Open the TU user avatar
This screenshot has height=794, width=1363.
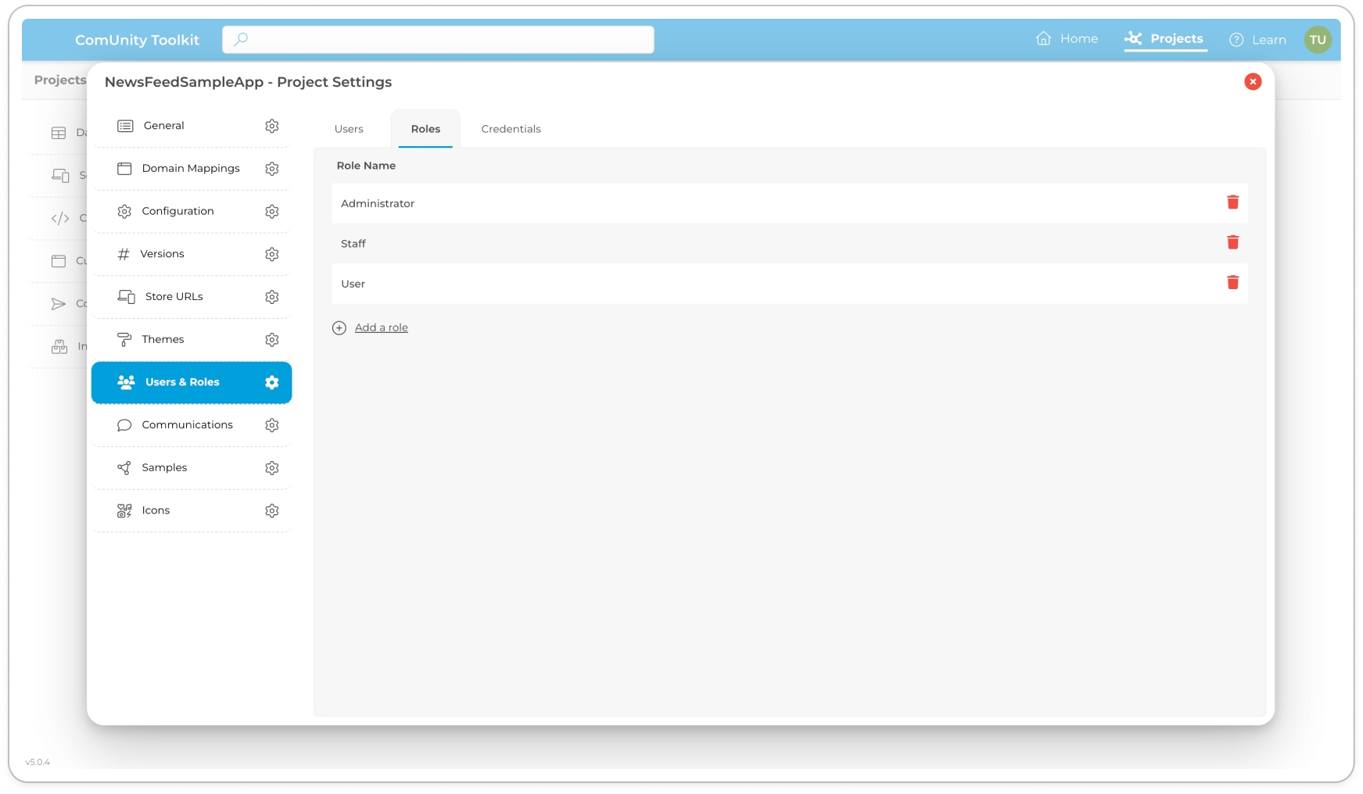click(x=1317, y=40)
